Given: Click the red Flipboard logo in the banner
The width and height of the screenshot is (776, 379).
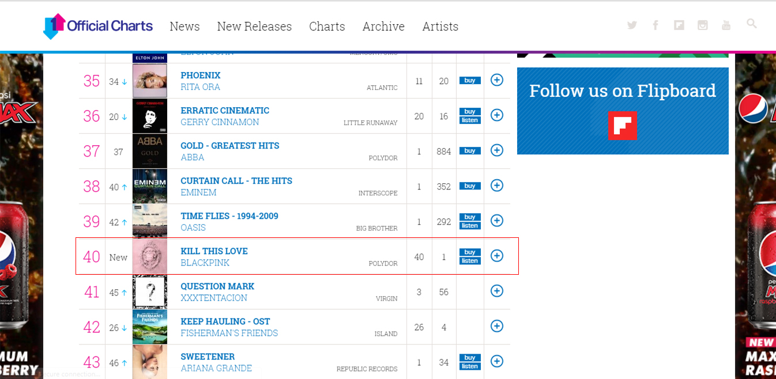Looking at the screenshot, I should 623,126.
